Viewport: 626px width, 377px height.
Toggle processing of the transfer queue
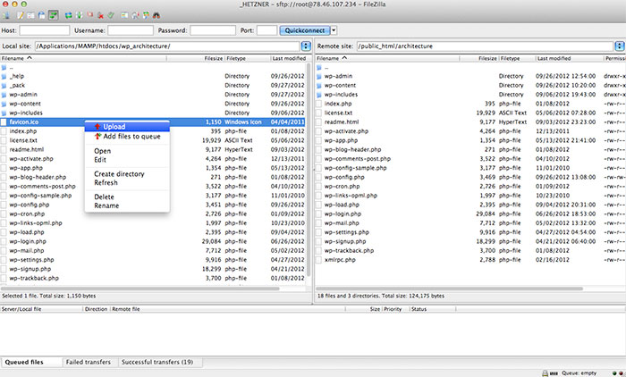pos(79,15)
